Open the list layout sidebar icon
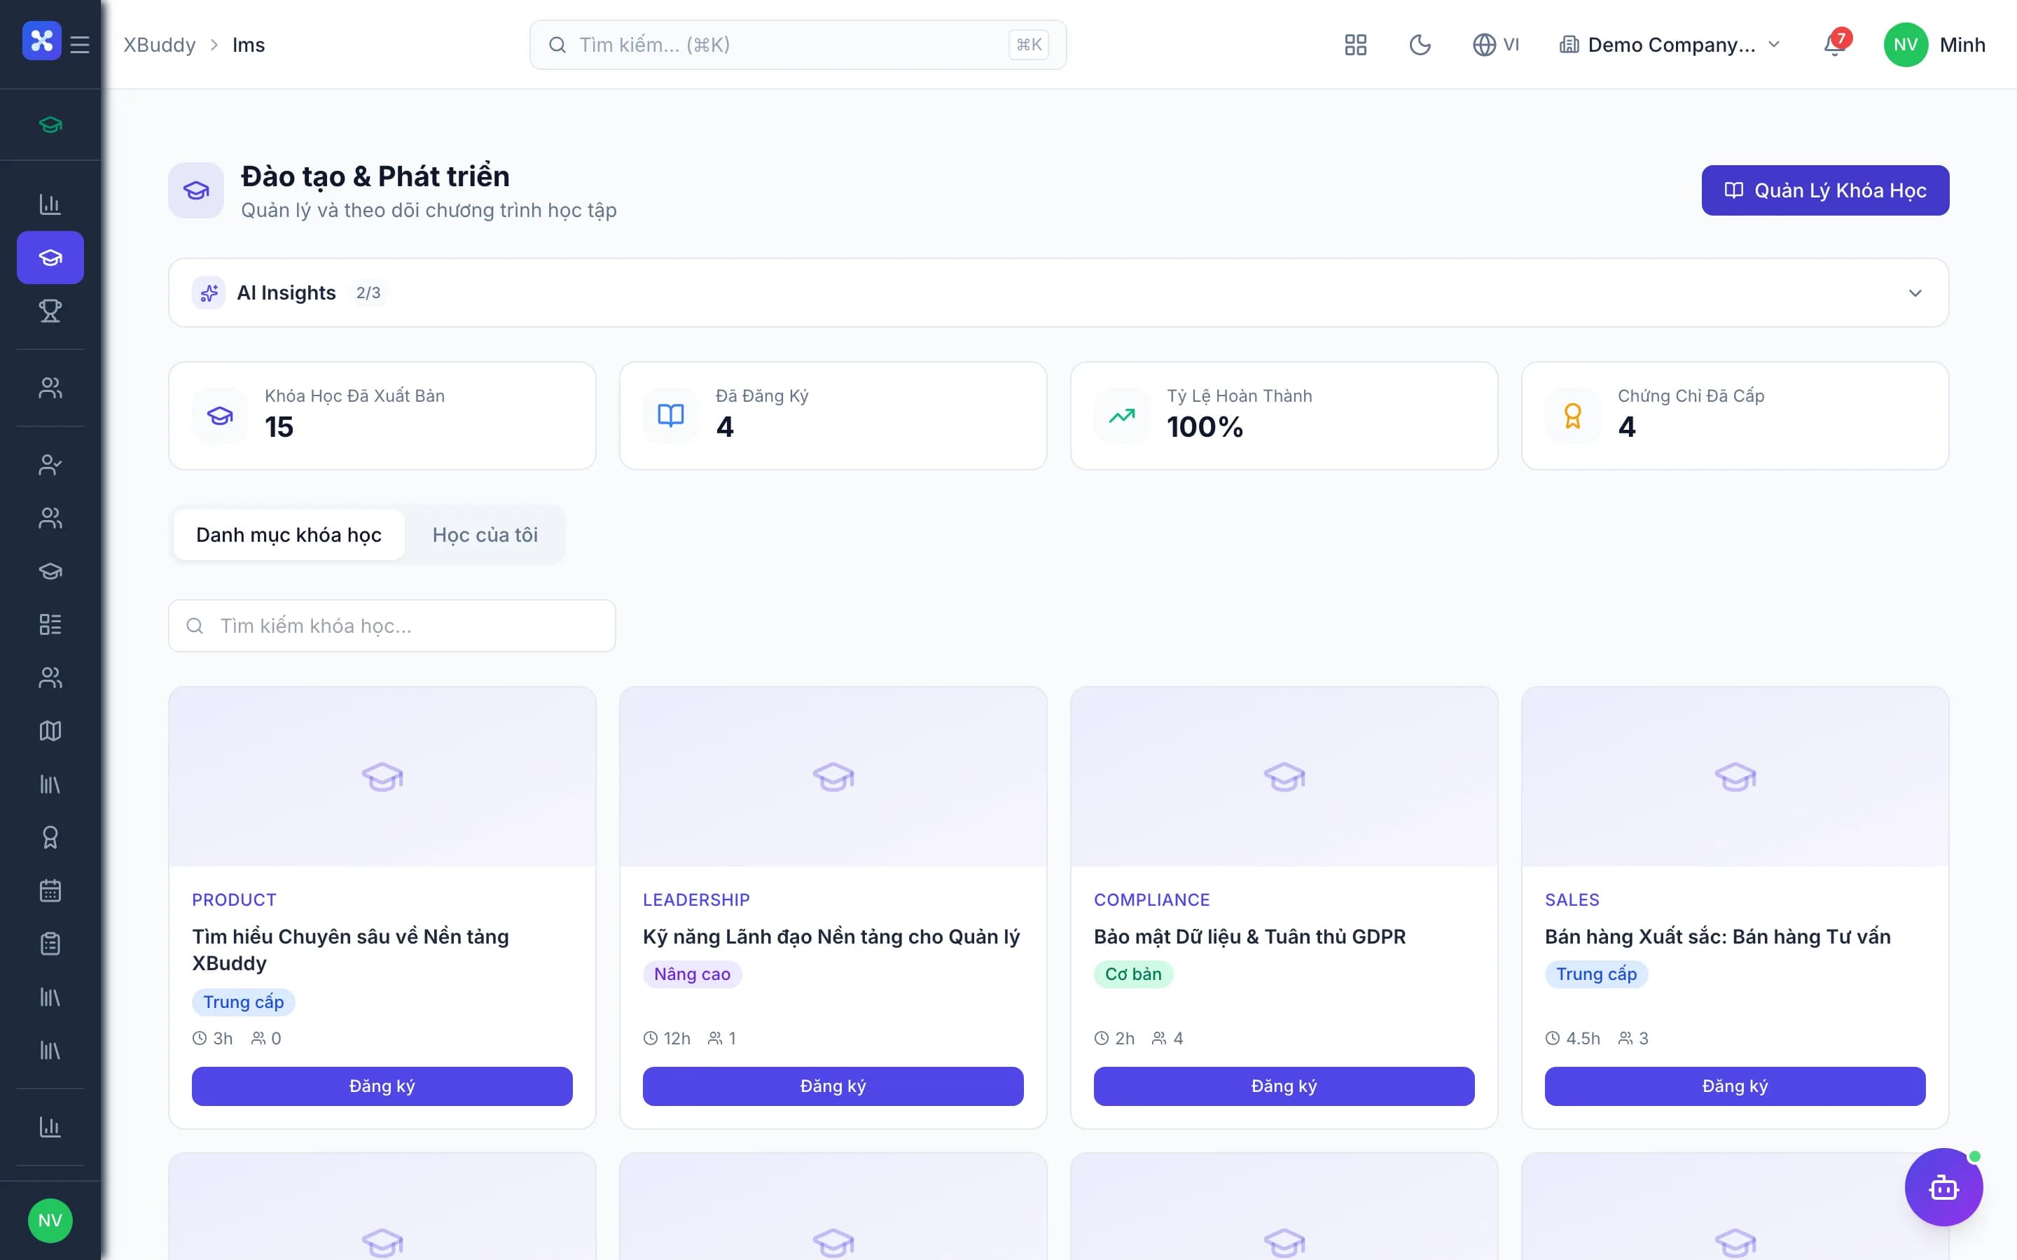Viewport: 2017px width, 1260px height. tap(50, 624)
